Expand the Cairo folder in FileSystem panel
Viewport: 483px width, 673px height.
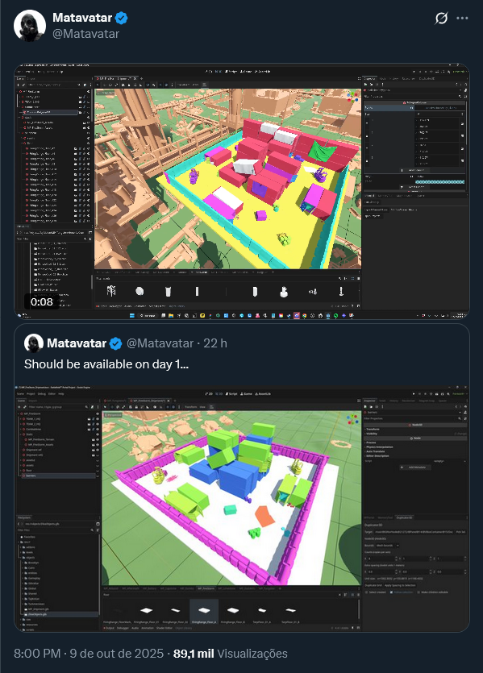pos(23,568)
